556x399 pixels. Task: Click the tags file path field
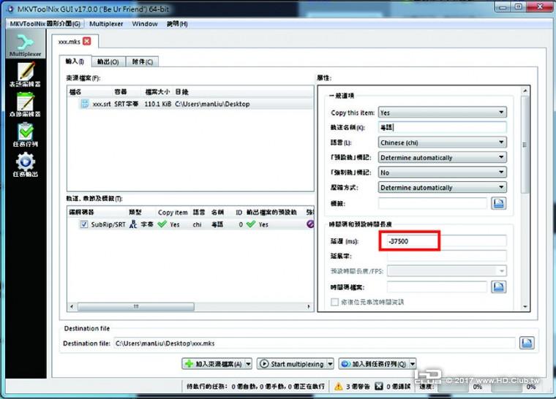[x=432, y=203]
